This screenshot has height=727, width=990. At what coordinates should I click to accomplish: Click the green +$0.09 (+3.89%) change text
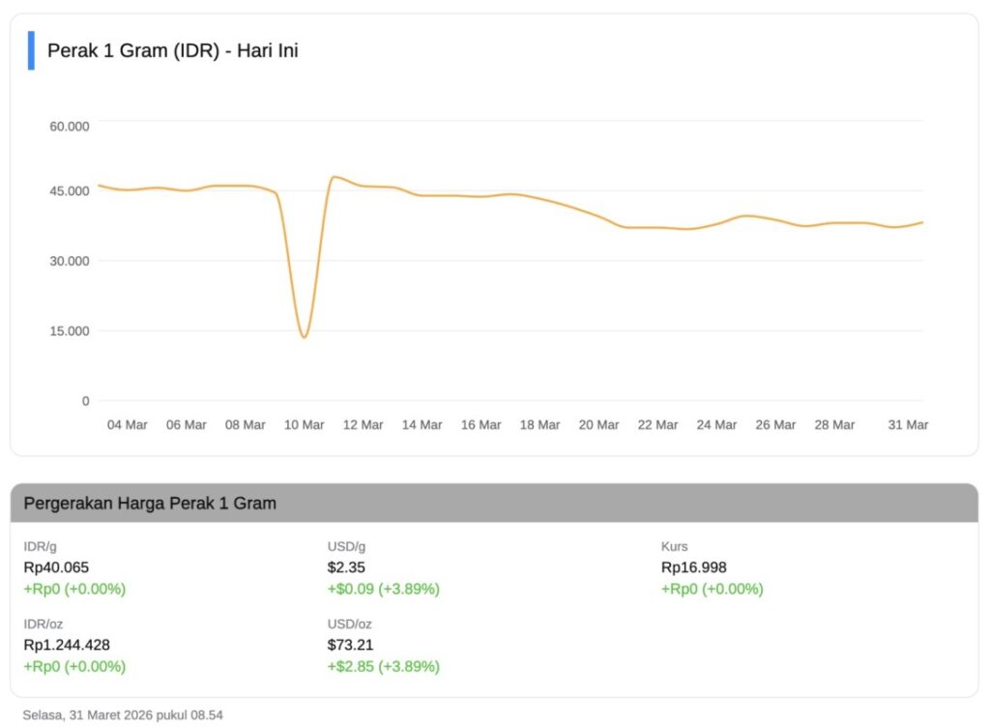[382, 589]
